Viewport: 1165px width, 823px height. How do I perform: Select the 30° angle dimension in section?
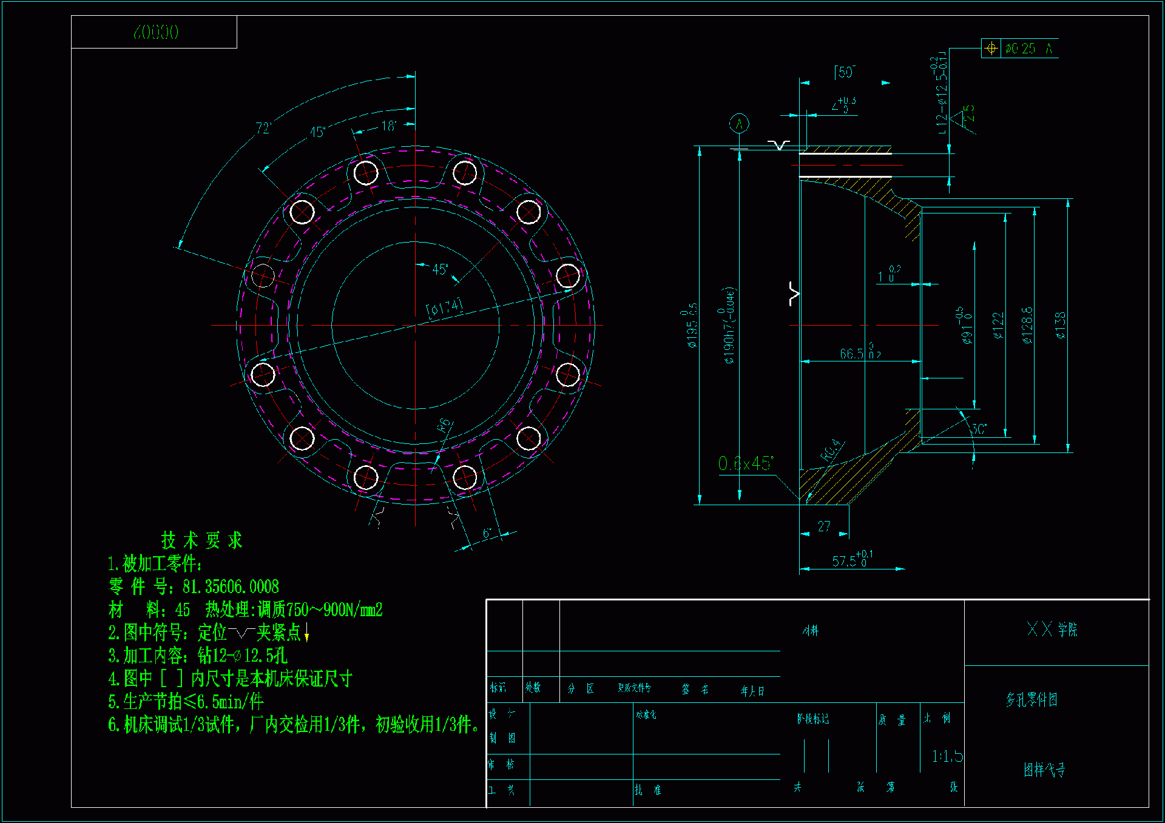[x=979, y=429]
